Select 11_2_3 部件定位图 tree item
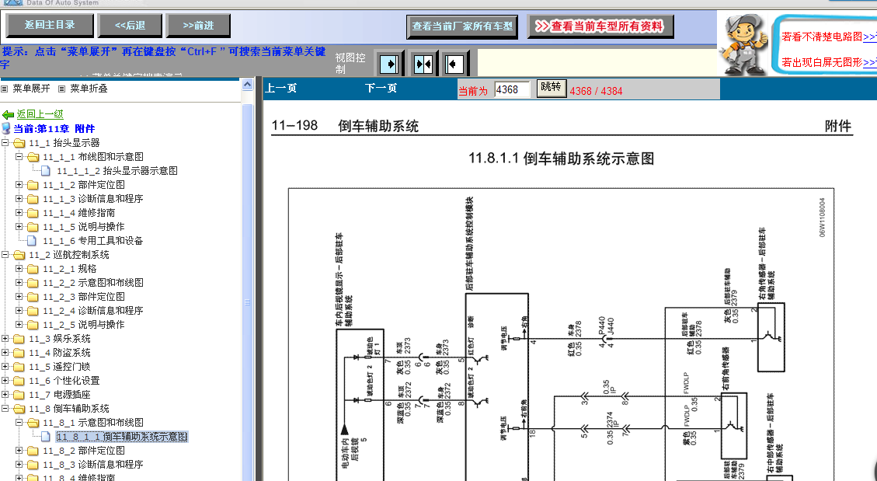This screenshot has width=877, height=481. [83, 296]
